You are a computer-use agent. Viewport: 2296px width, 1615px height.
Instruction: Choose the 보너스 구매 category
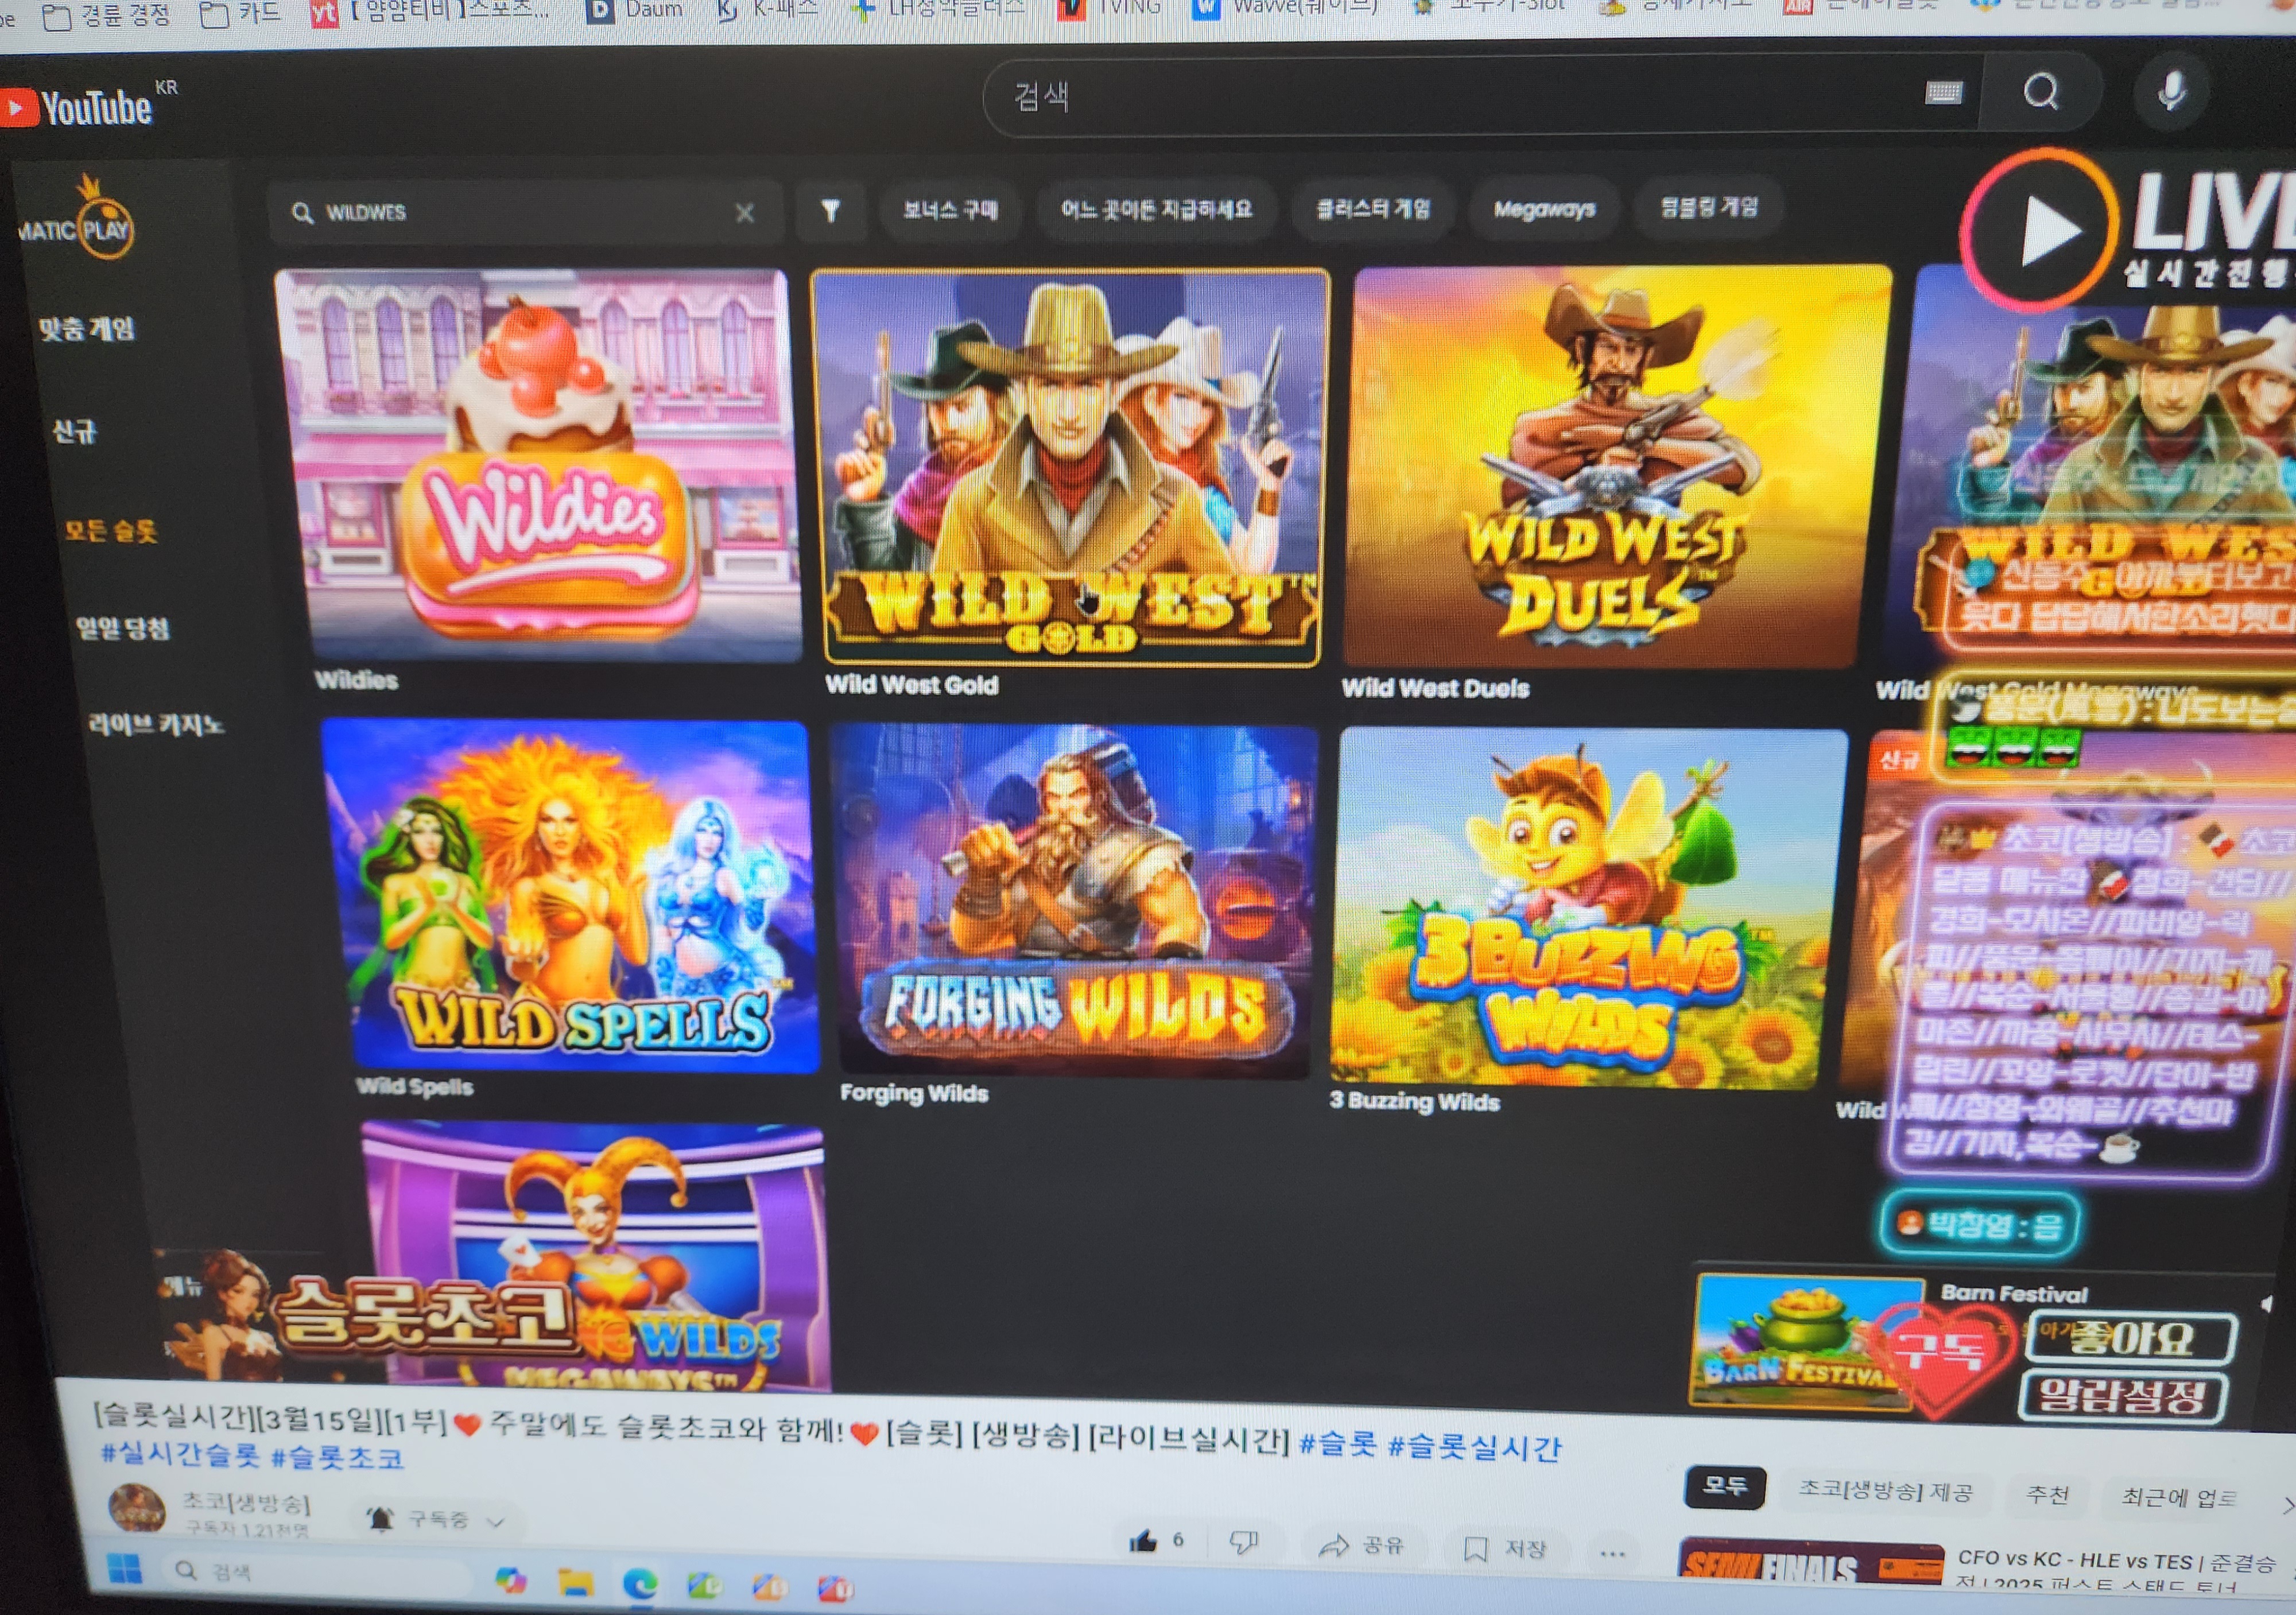(950, 210)
